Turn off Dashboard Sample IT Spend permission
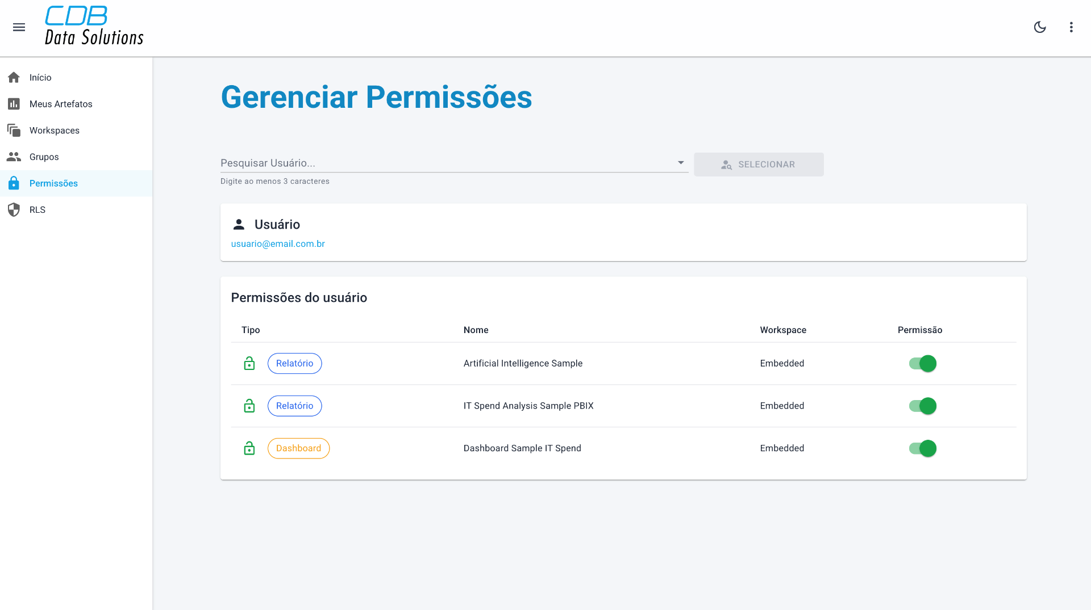The height and width of the screenshot is (610, 1091). tap(922, 448)
